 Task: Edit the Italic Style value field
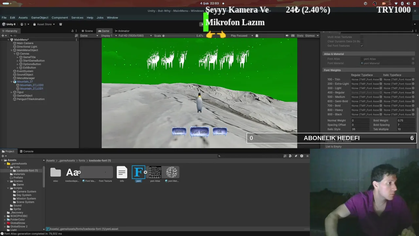(x=360, y=129)
